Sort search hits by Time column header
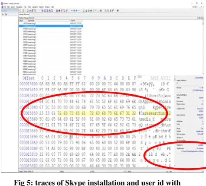 [72, 21]
